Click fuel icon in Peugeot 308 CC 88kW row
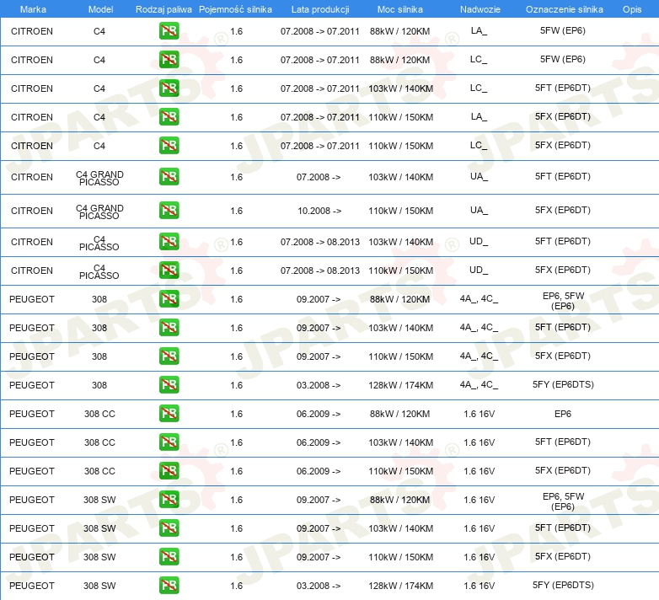This screenshot has height=600, width=659. pyautogui.click(x=169, y=414)
